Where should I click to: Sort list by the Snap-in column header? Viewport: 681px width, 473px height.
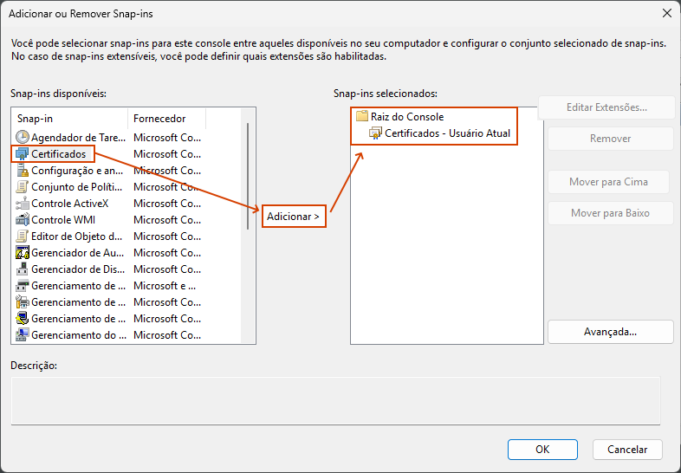pos(69,119)
